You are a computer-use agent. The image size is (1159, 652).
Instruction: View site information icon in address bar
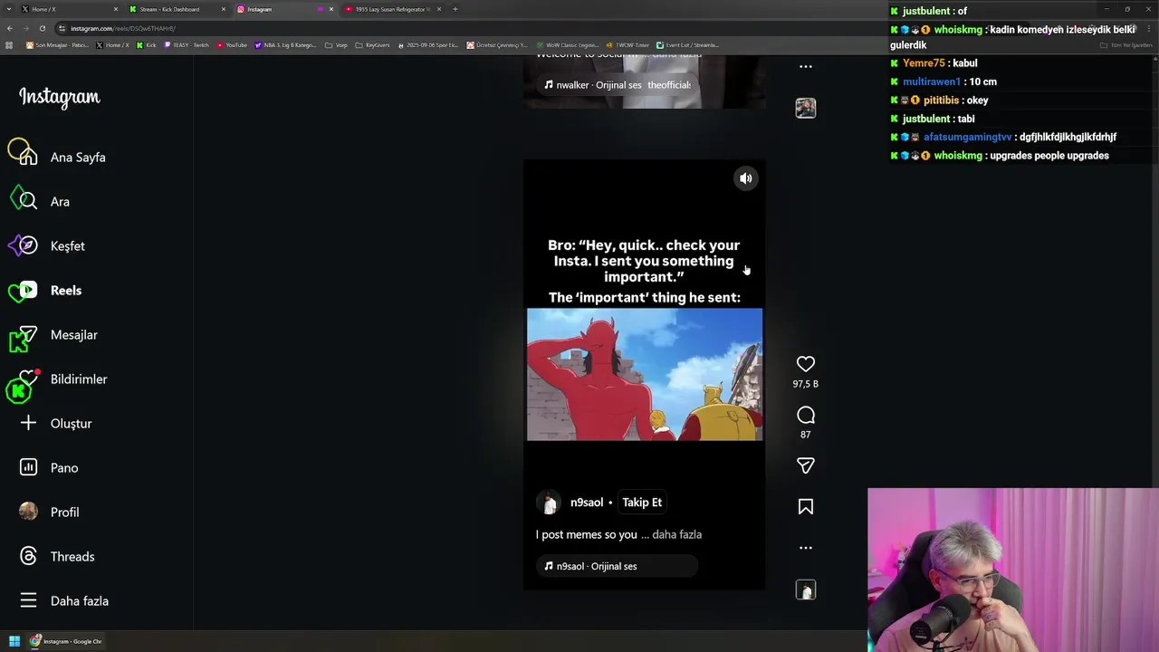tap(62, 28)
